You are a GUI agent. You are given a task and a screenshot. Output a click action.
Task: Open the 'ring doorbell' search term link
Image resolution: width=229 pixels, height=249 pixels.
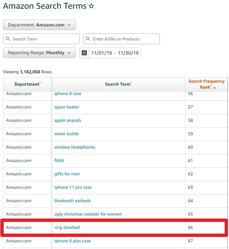pos(67,228)
